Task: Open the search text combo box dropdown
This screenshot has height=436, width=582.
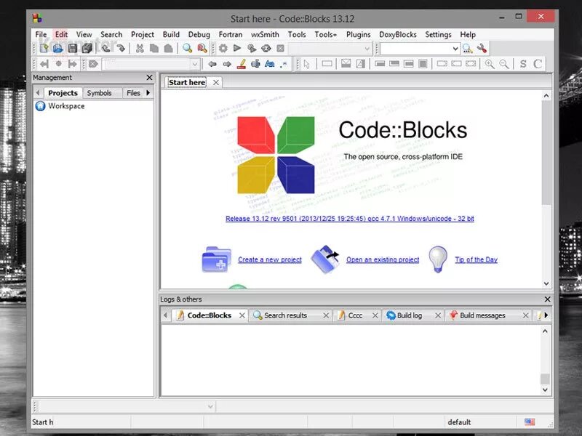Action: (x=455, y=49)
